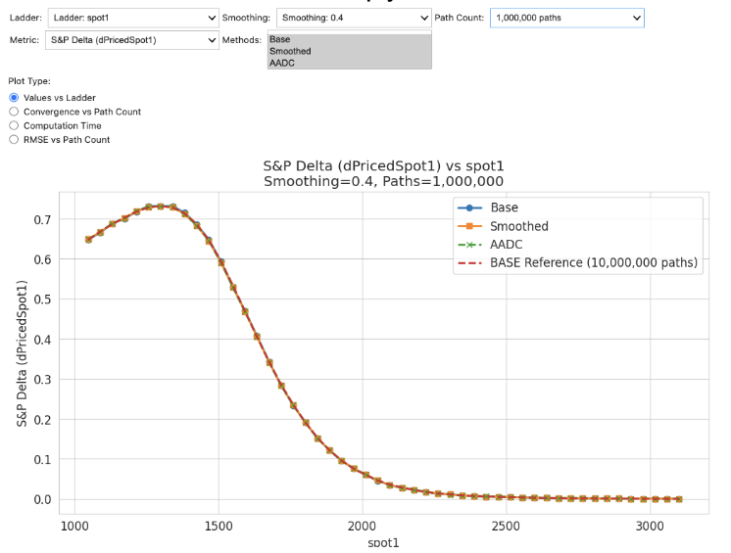The image size is (731, 553).
Task: Expand the Metric S&P Delta dropdown
Action: click(x=132, y=40)
